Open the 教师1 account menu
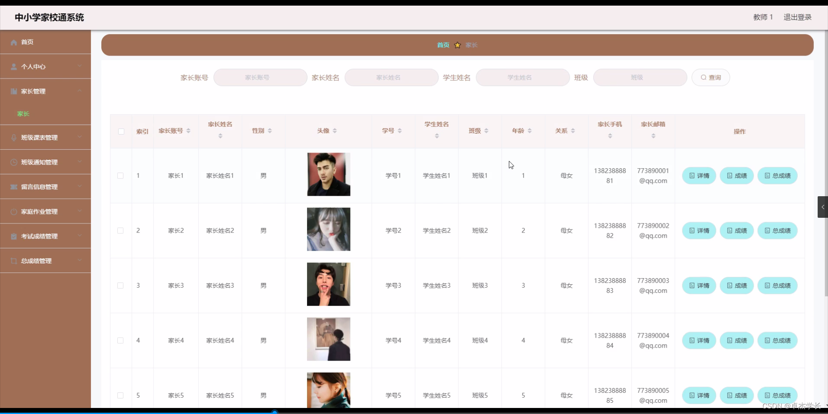Image resolution: width=828 pixels, height=414 pixels. pos(763,17)
